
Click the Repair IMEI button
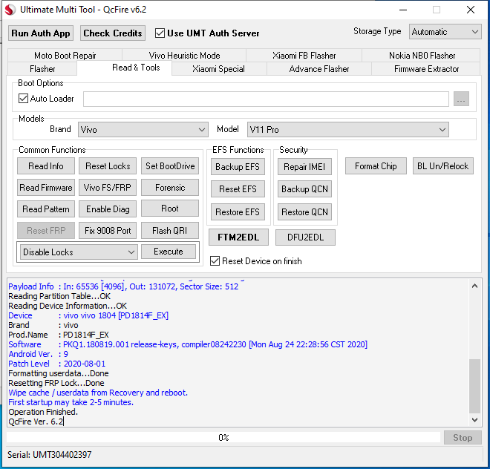coord(304,167)
